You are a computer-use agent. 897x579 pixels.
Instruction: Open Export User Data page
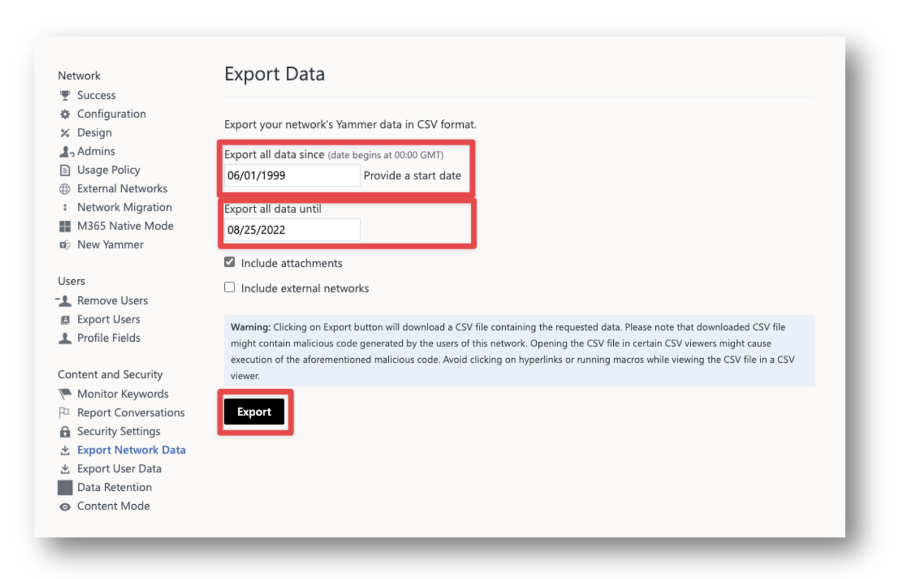point(119,469)
